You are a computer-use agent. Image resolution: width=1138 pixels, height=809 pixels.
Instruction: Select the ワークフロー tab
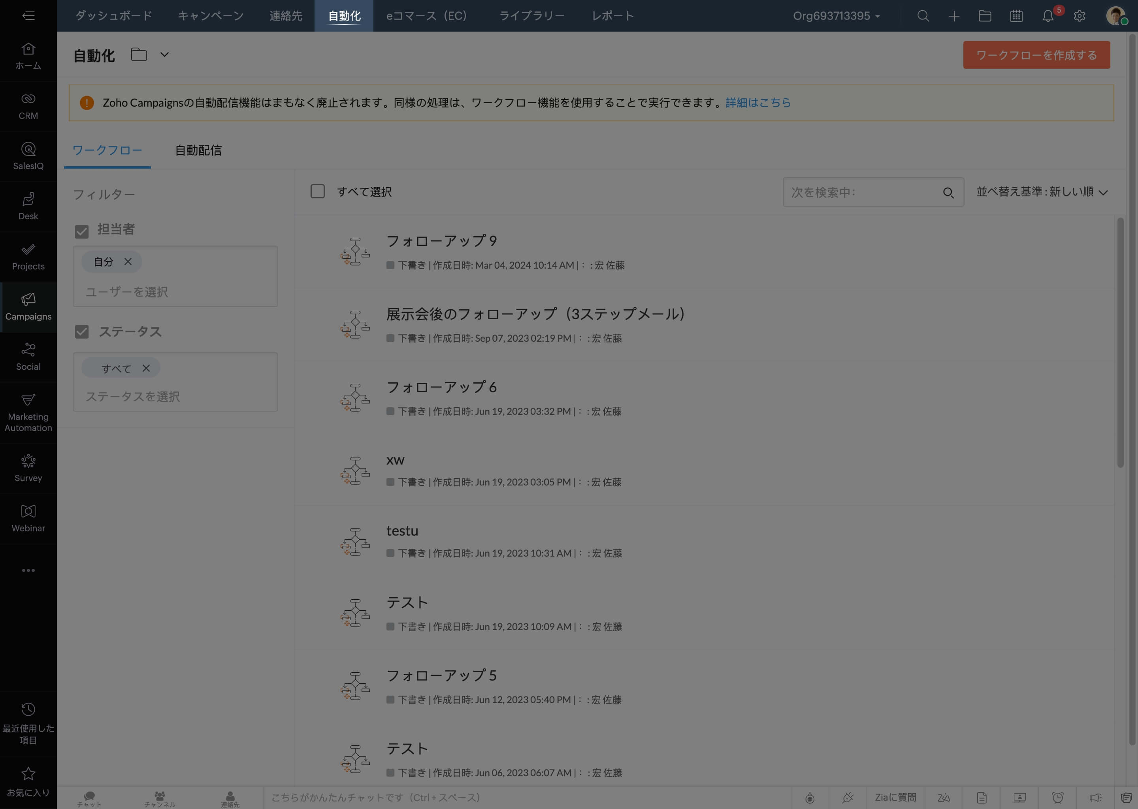point(107,151)
